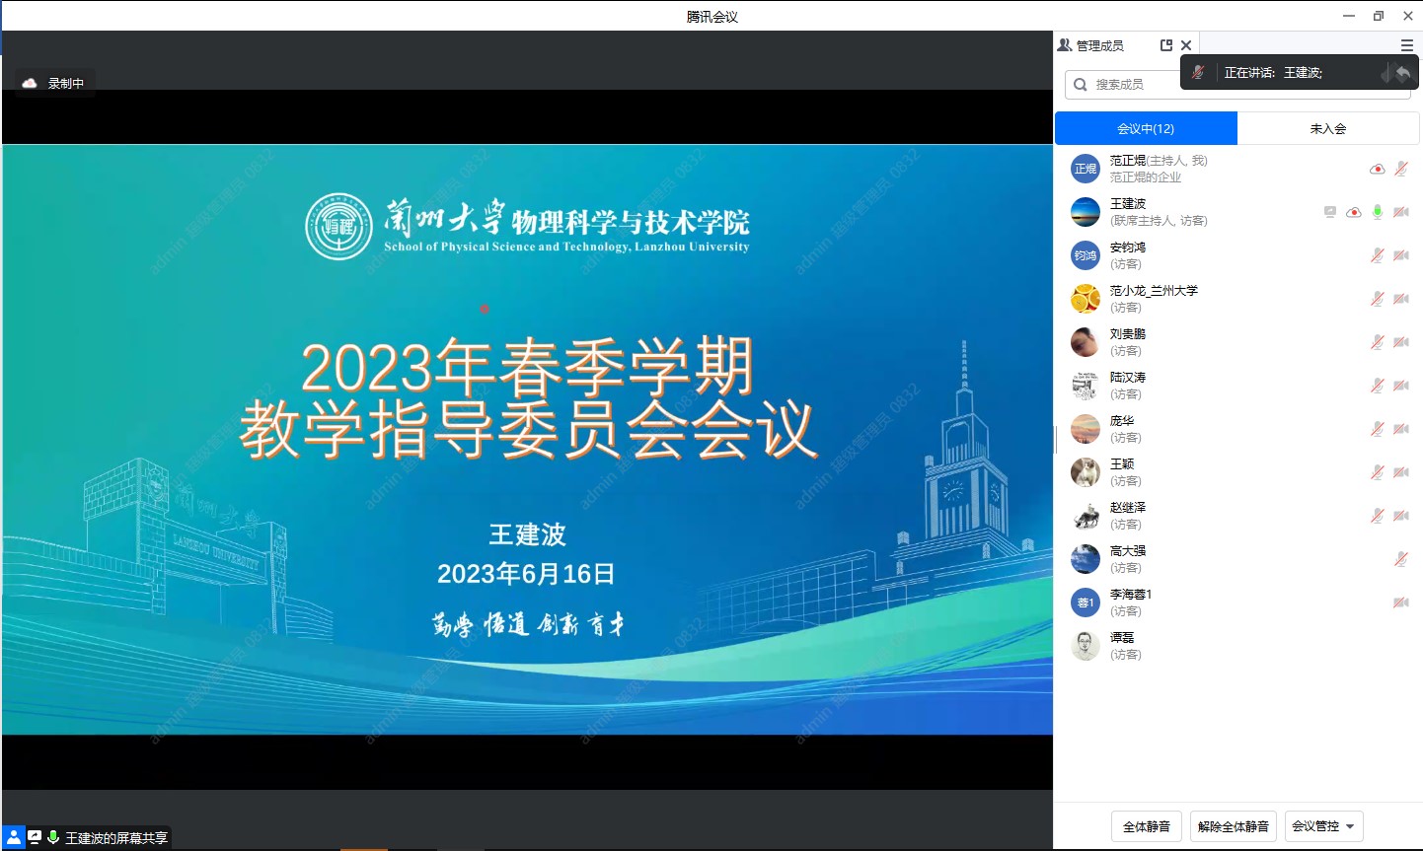Image resolution: width=1423 pixels, height=851 pixels.
Task: Pop out the member management panel
Action: pyautogui.click(x=1166, y=45)
